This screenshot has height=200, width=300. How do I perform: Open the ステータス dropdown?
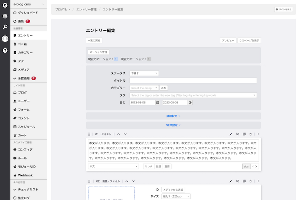(144, 73)
